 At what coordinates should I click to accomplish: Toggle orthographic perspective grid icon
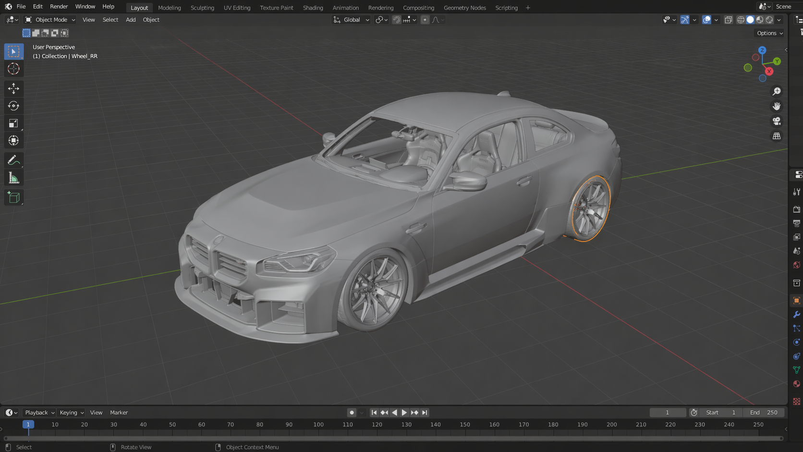777,136
